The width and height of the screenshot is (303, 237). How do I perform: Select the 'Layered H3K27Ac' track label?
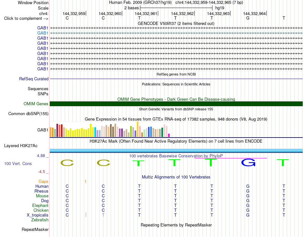pyautogui.click(x=21, y=146)
